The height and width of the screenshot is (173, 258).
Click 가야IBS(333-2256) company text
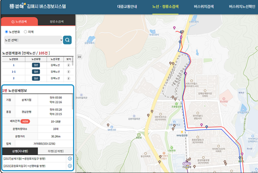tap(45, 144)
